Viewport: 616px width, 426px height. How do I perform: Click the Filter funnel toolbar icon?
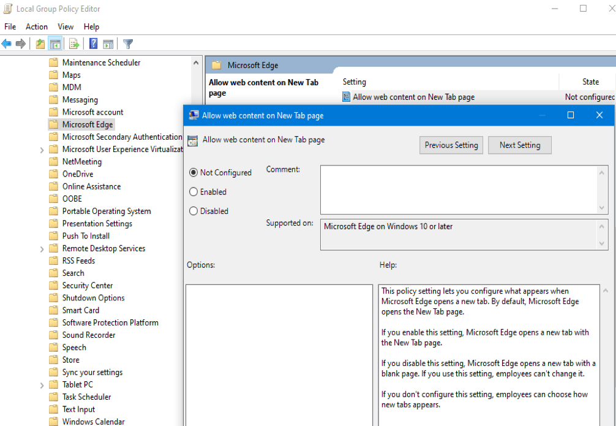[128, 44]
